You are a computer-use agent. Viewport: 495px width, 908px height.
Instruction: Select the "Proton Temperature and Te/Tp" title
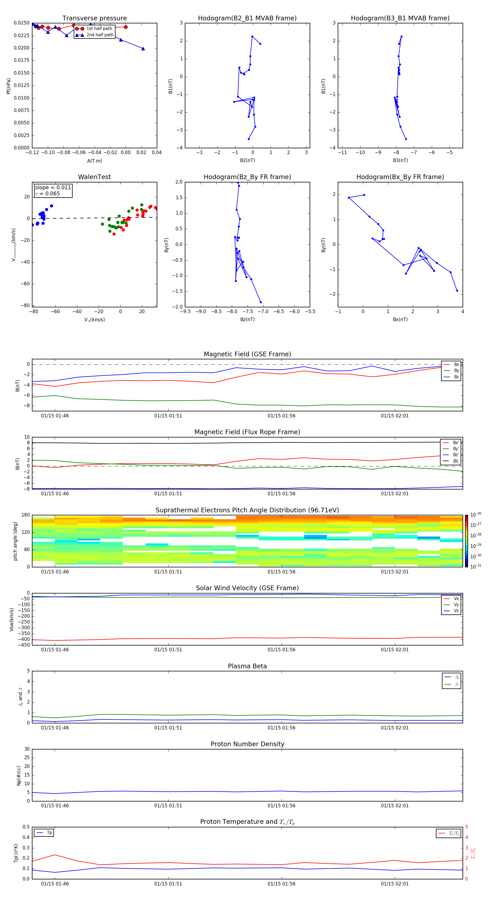click(247, 822)
